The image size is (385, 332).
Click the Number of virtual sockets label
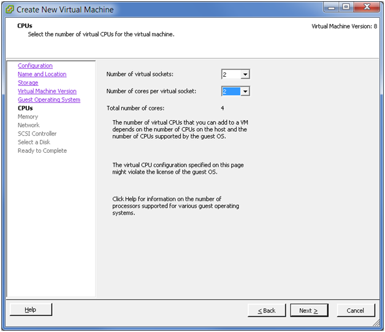point(140,74)
